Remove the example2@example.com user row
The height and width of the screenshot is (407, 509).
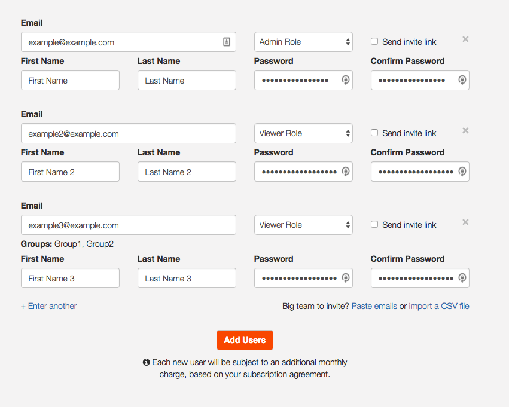point(465,131)
